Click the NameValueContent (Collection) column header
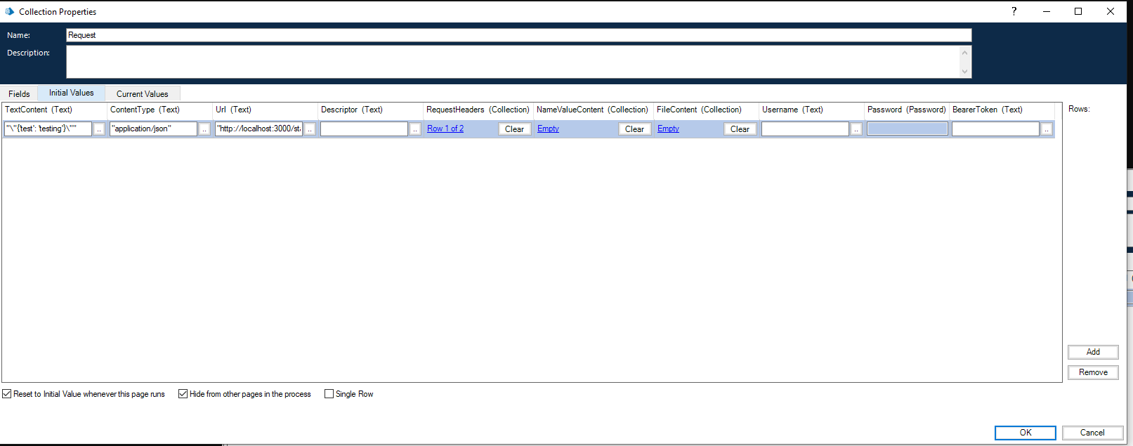The image size is (1133, 446). (593, 110)
